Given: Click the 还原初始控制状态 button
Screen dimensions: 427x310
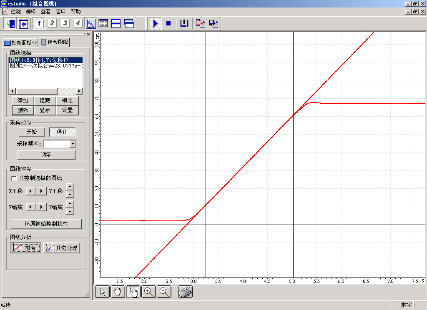Looking at the screenshot, I should coord(46,224).
